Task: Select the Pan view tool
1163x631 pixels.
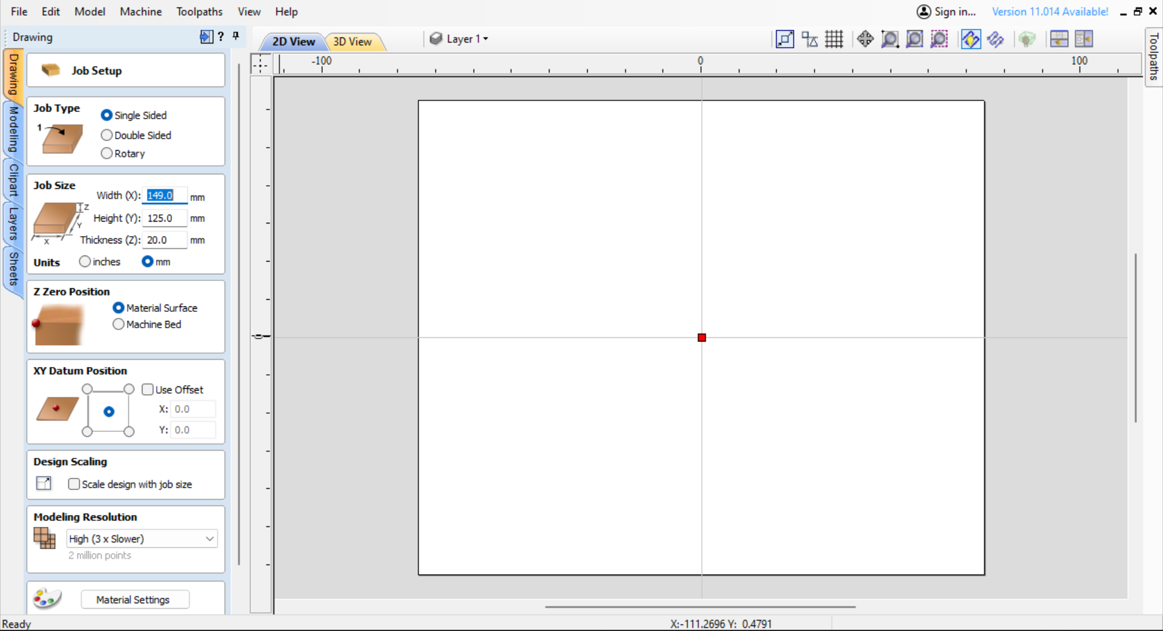Action: click(866, 39)
